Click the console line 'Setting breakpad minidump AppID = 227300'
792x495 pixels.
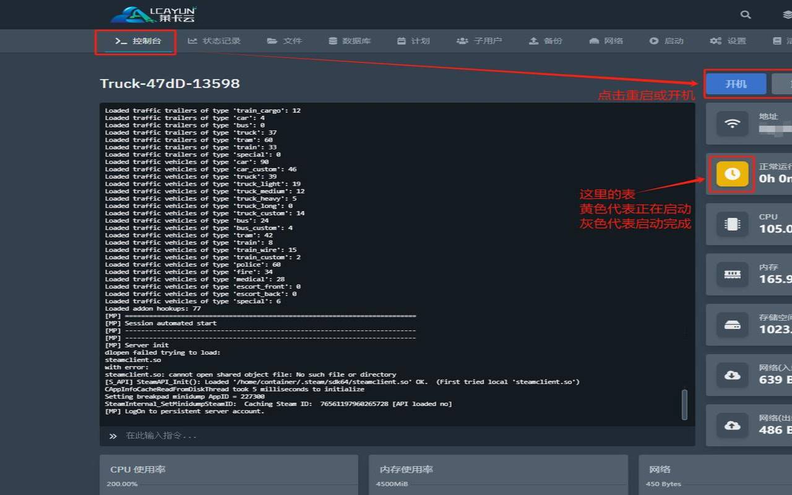pyautogui.click(x=184, y=397)
